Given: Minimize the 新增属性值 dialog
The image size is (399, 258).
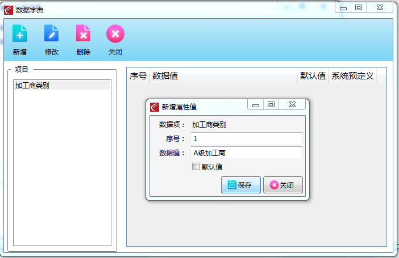Looking at the screenshot, I should (x=256, y=105).
